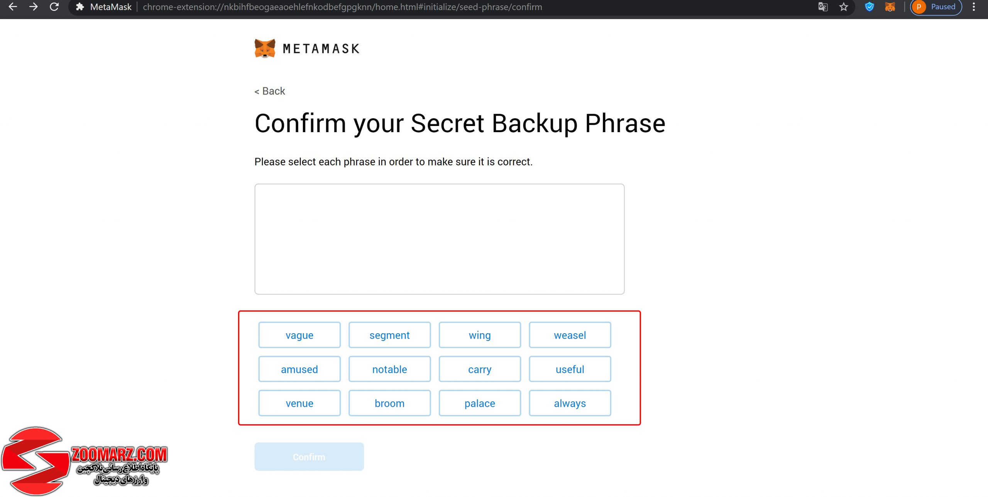Open Chrome three-dot menu
Screen dimensions: 988x497
974,7
